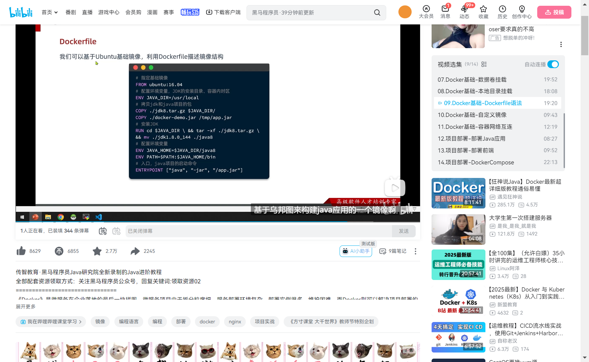Send a danmaku with the 发送 button
Image resolution: width=589 pixels, height=362 pixels.
pos(403,231)
